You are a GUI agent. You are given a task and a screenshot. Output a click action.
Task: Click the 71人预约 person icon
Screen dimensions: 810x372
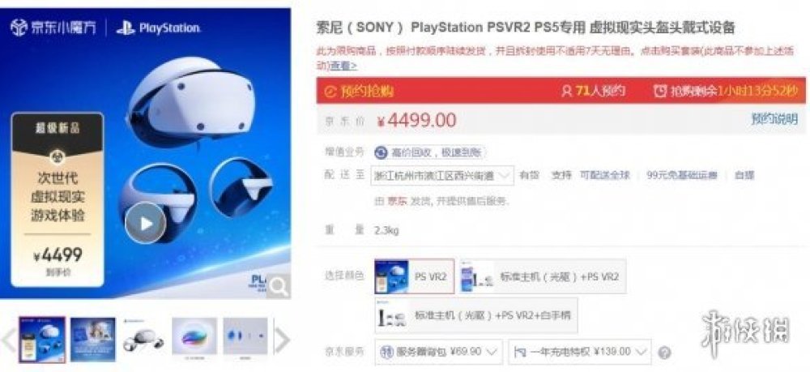[x=567, y=92]
